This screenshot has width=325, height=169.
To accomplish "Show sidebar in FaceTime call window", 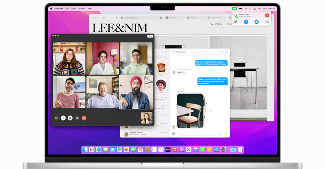I will [56, 118].
